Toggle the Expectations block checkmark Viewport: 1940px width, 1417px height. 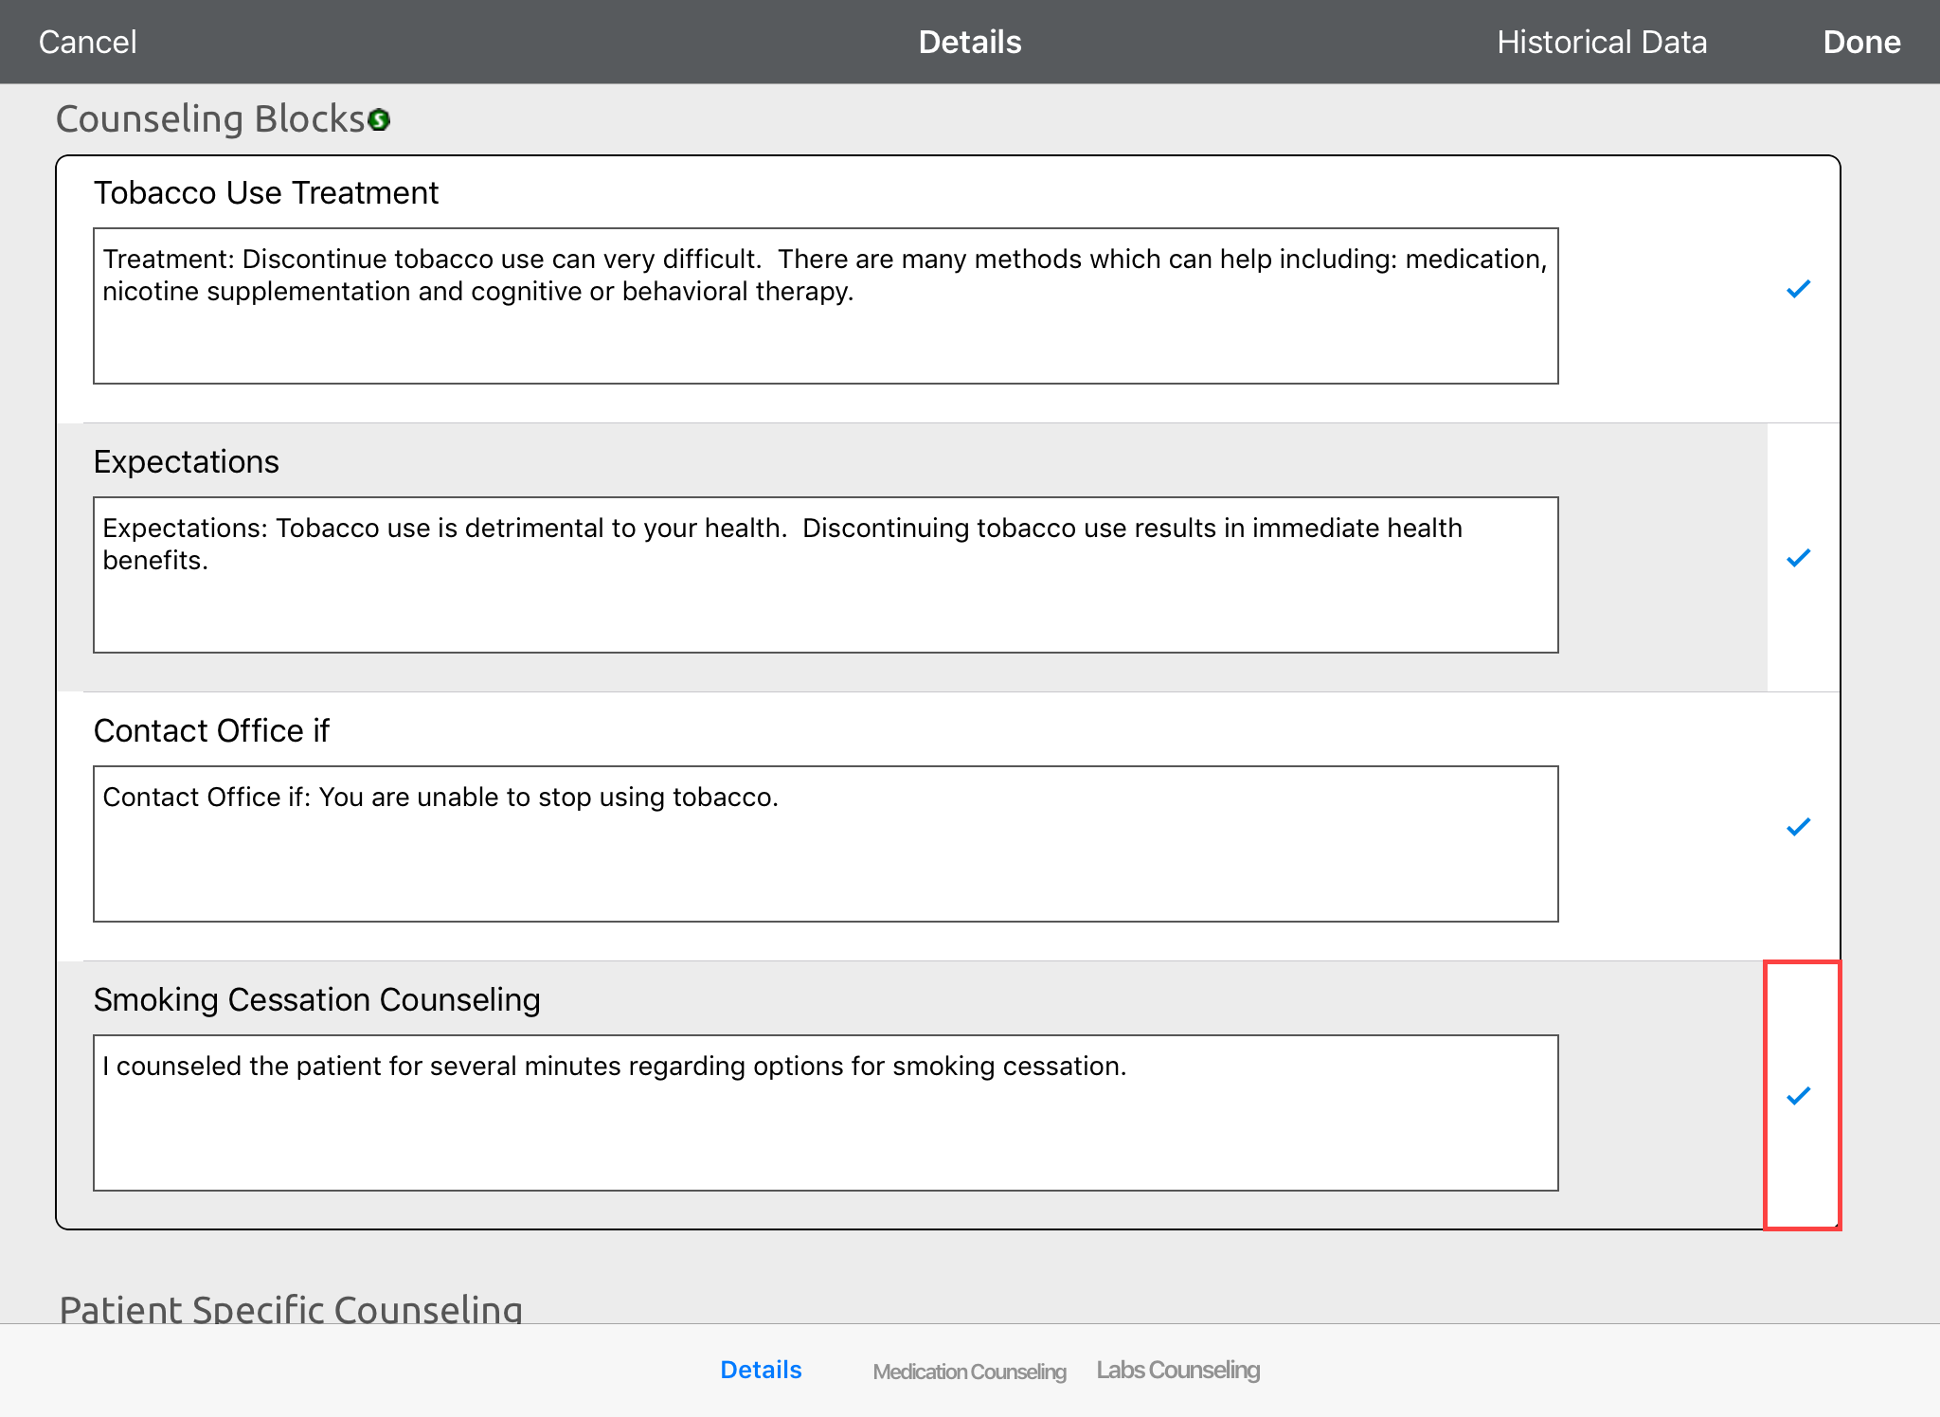click(1798, 558)
